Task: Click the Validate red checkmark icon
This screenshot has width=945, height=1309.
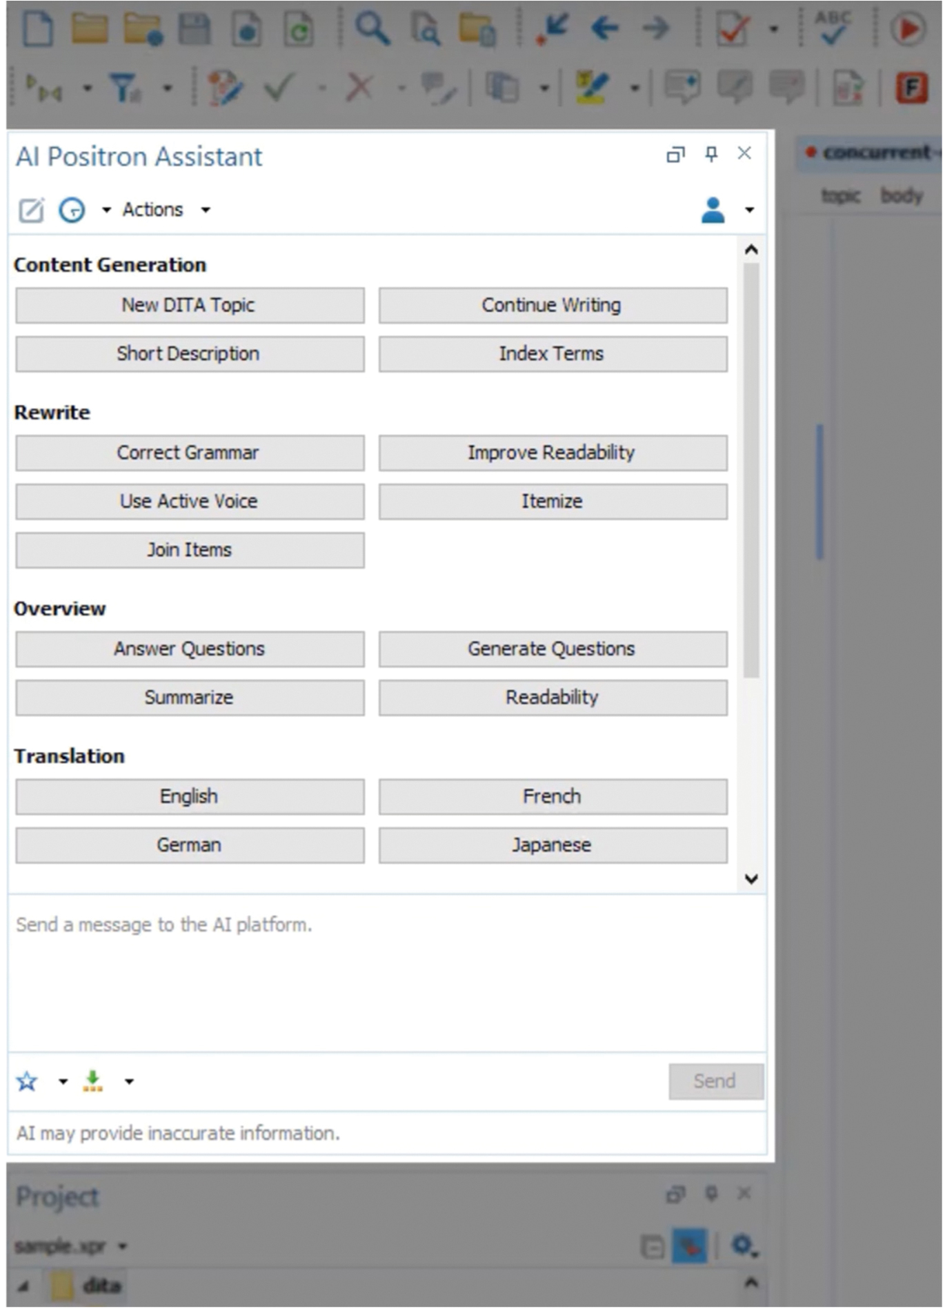Action: tap(733, 30)
